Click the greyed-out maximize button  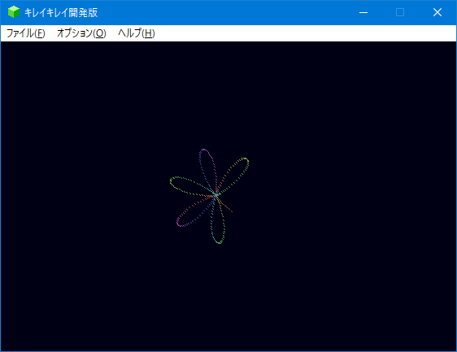[x=400, y=12]
